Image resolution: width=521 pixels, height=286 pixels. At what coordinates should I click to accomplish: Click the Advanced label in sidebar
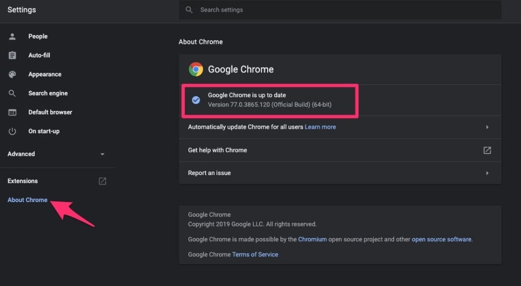point(21,154)
